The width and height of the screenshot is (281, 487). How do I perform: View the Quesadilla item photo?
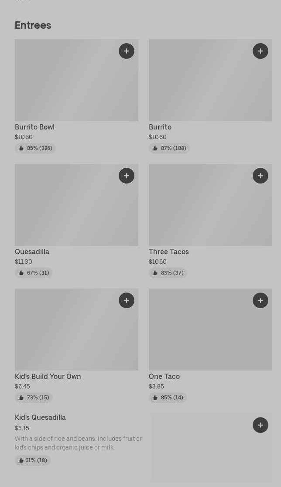pos(76,207)
